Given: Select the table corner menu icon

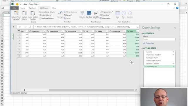Looking at the screenshot, I should pyautogui.click(x=19, y=31).
